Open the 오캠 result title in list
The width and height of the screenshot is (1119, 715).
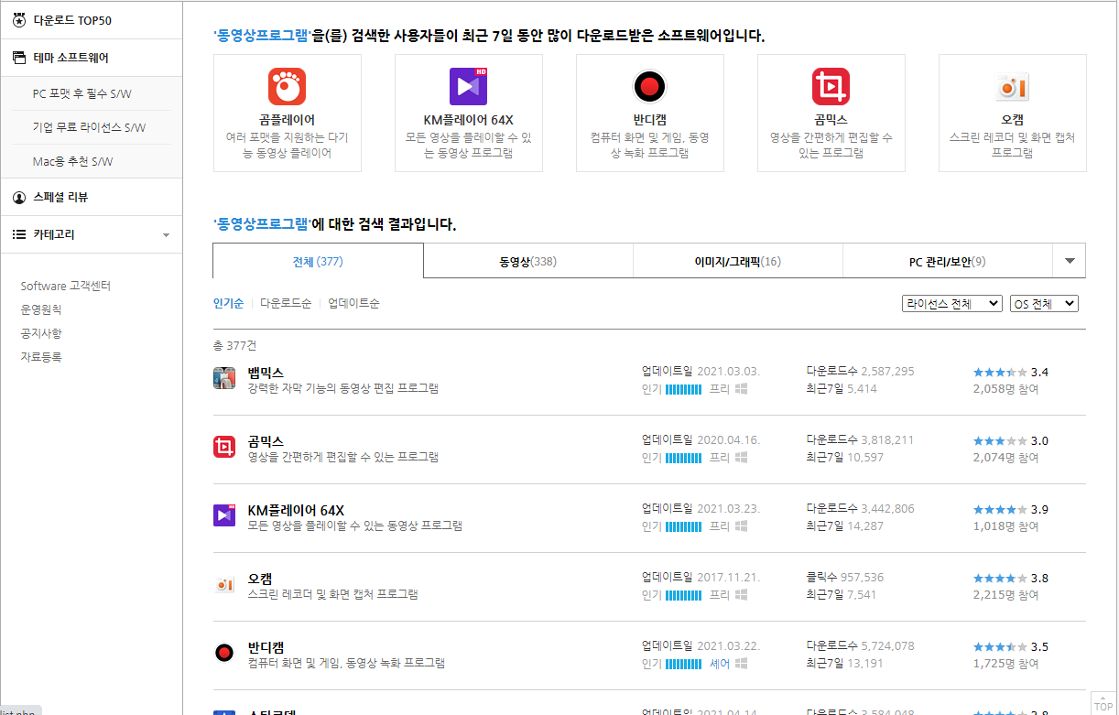259,578
